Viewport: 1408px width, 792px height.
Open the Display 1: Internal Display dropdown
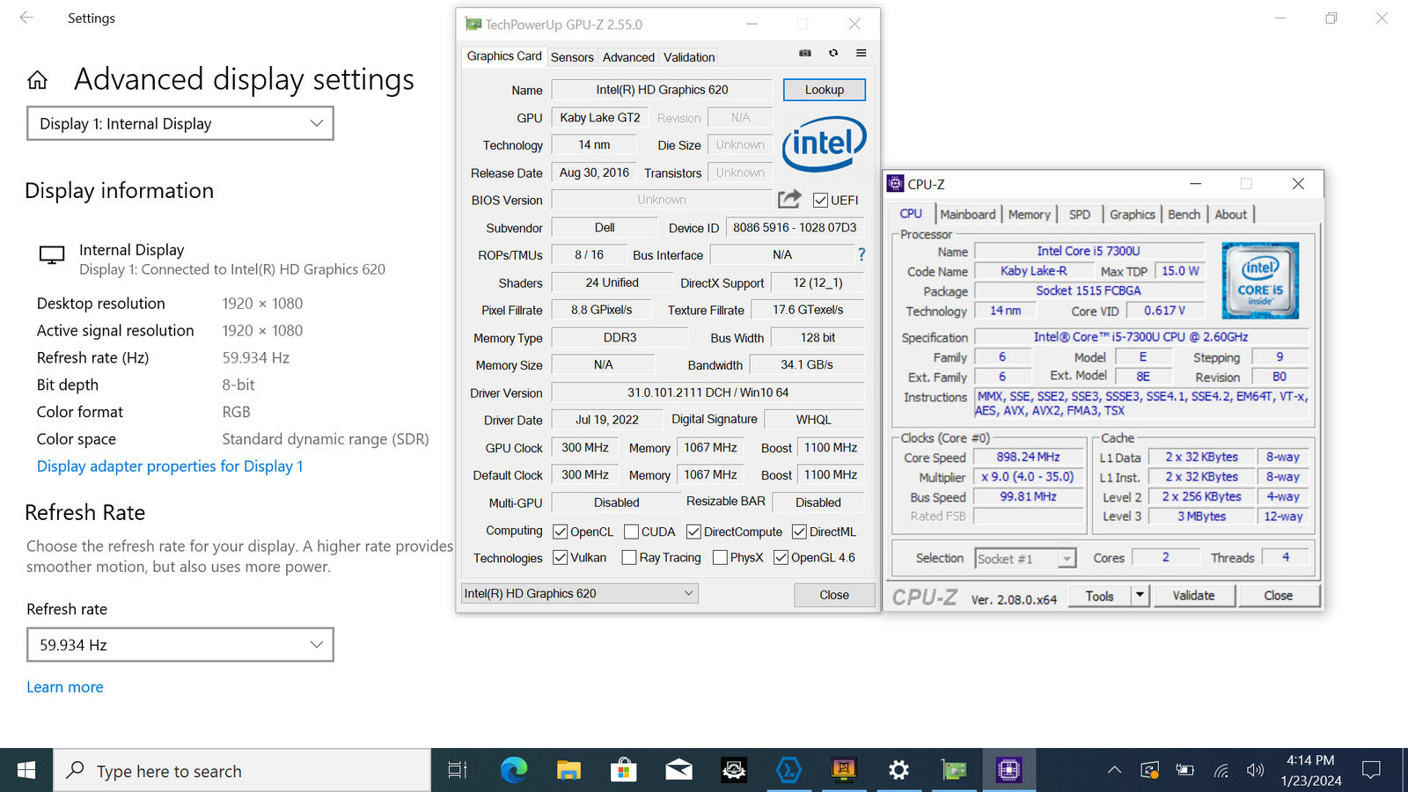click(180, 123)
